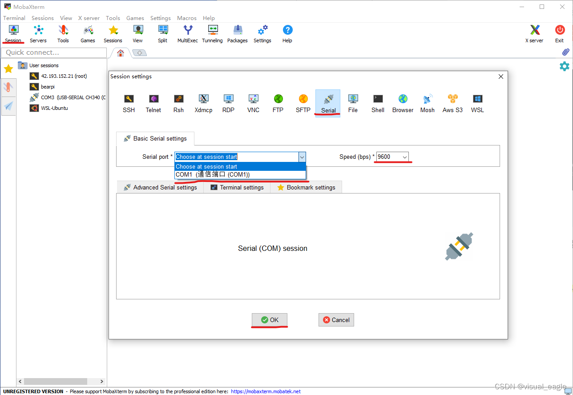Viewport: 573px width, 395px height.
Task: Select the VNC session type
Action: tap(254, 104)
